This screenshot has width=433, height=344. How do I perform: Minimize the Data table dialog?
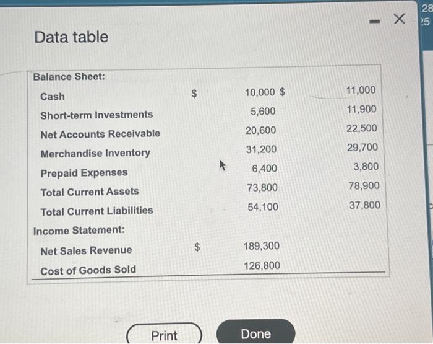374,21
